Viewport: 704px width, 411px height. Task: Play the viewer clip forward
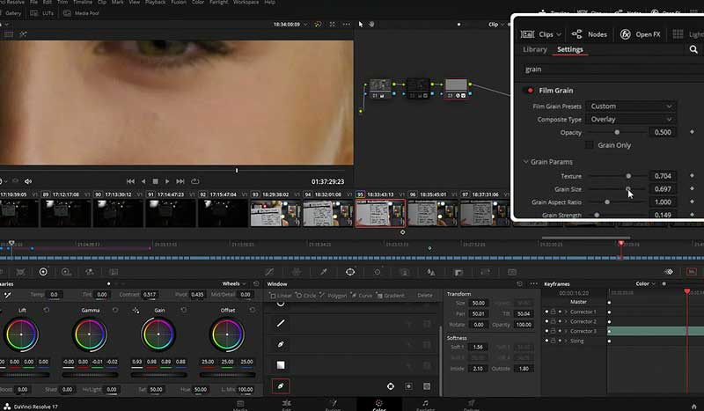coord(167,181)
